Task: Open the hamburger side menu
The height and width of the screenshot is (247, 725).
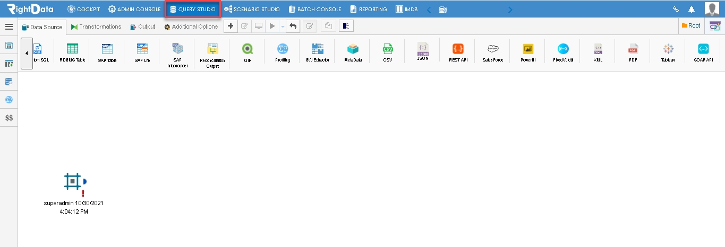Action: coord(9,27)
